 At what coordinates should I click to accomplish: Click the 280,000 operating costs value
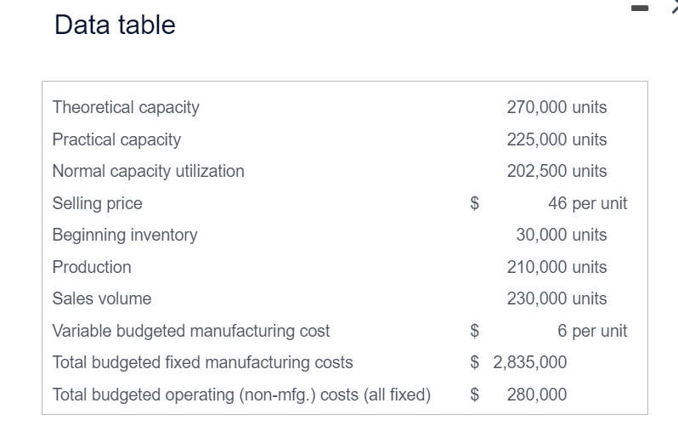point(536,395)
